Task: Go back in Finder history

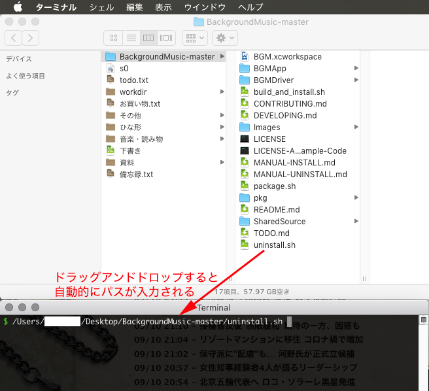Action: [x=13, y=38]
